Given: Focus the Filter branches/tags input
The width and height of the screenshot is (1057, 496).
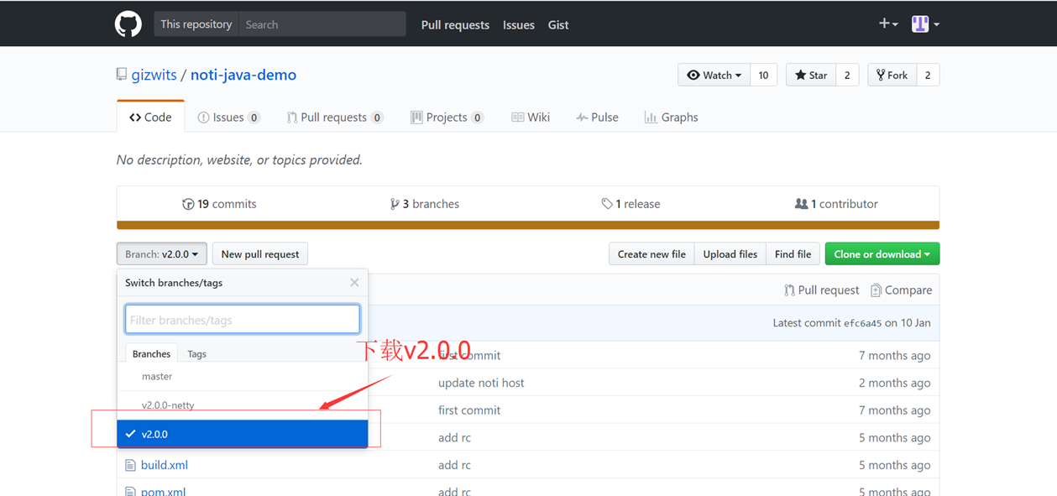Looking at the screenshot, I should [x=242, y=320].
